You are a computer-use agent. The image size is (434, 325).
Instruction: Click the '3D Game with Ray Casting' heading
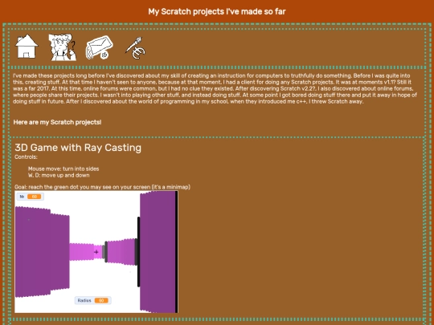[x=78, y=148]
